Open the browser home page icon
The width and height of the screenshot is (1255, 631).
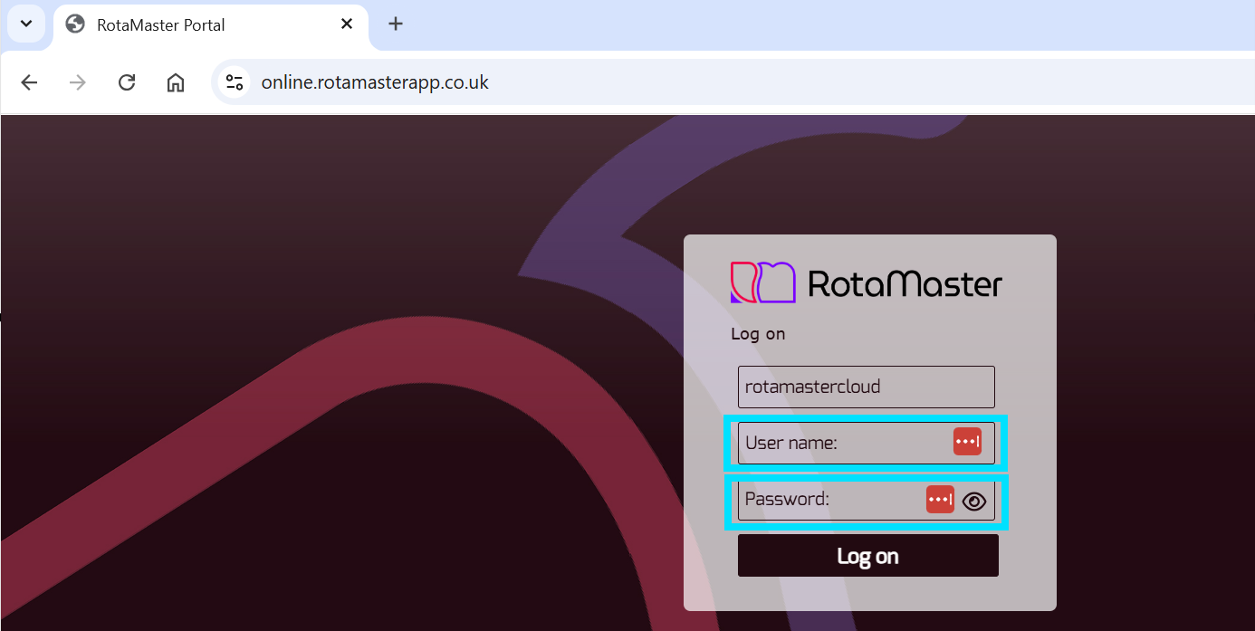click(x=176, y=81)
